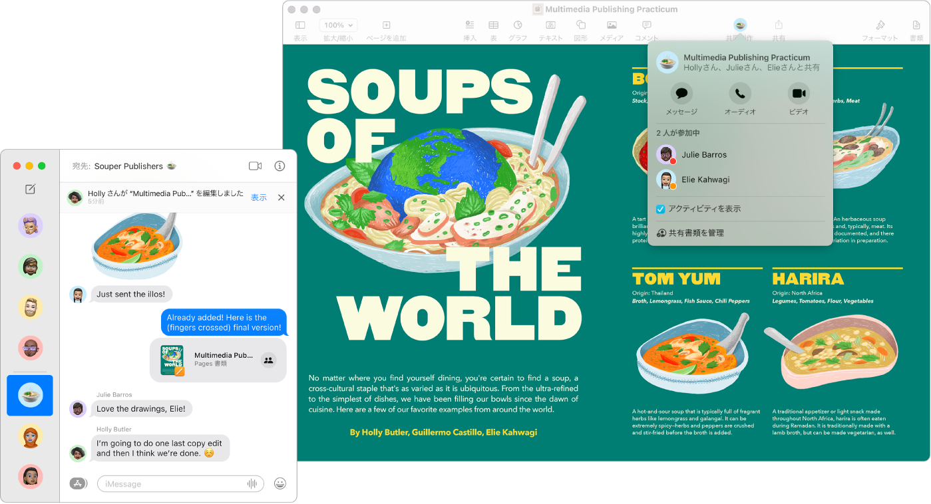Uncheck the show activity option
931x504 pixels.
(661, 208)
